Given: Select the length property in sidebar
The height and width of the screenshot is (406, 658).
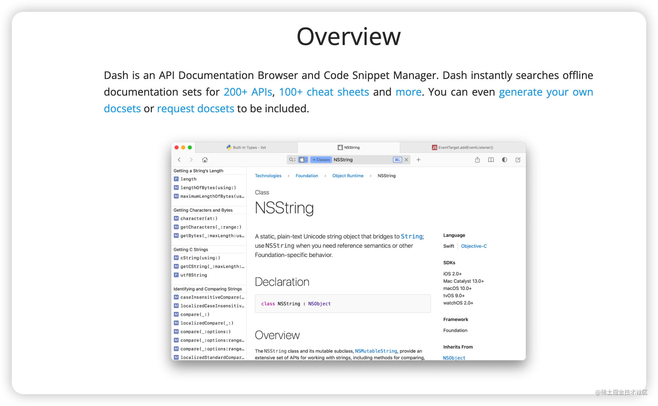Looking at the screenshot, I should [x=209, y=179].
